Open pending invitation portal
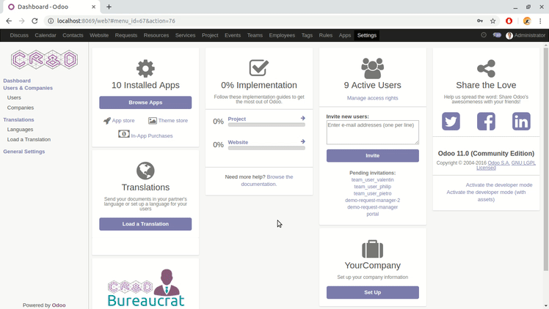This screenshot has height=309, width=549. (x=373, y=214)
